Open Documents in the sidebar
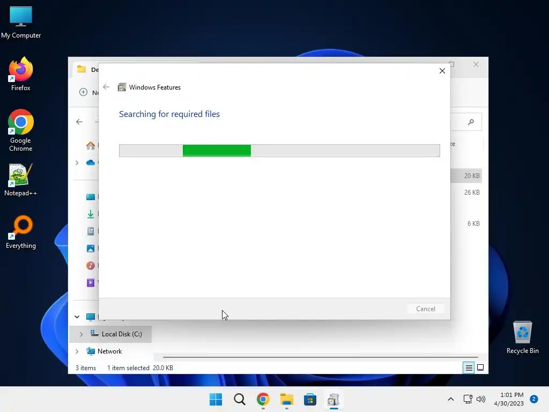Viewport: 549px width, 412px height. coord(91,231)
